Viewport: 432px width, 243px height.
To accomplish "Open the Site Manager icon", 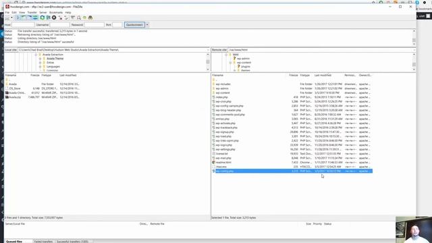I will point(7,18).
